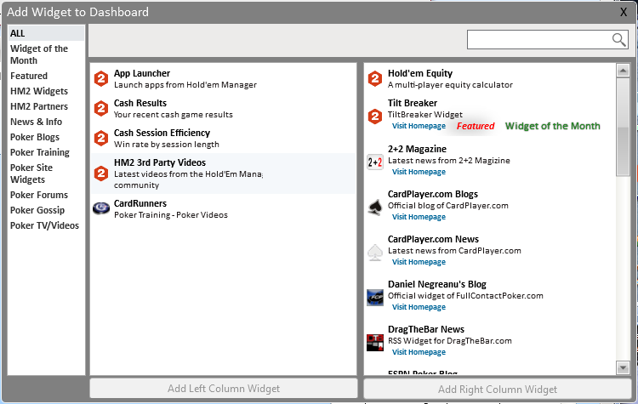The image size is (638, 404).
Task: Open HM2 Partners category
Action: point(39,106)
